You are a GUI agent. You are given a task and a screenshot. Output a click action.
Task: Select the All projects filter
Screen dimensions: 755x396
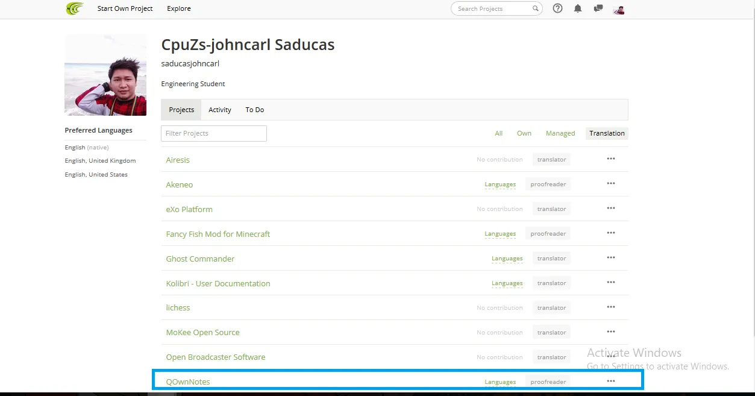pyautogui.click(x=499, y=133)
